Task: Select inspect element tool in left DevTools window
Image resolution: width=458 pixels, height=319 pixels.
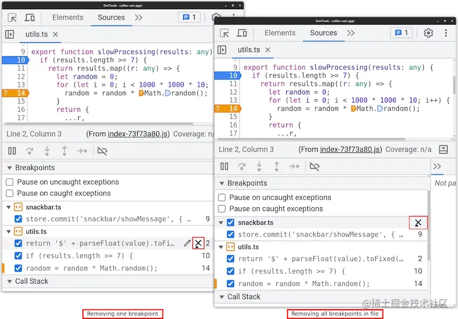Action: 12,17
